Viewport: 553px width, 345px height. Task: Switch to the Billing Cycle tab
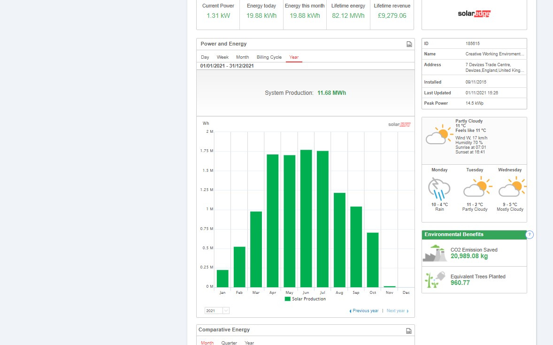[x=269, y=57]
